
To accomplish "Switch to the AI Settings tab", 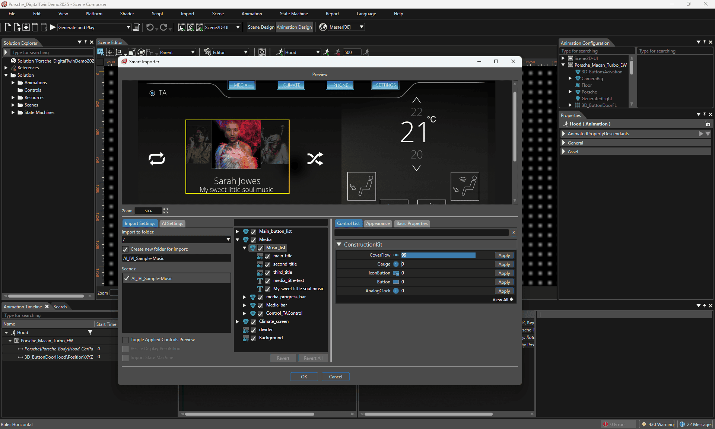I will [x=172, y=223].
